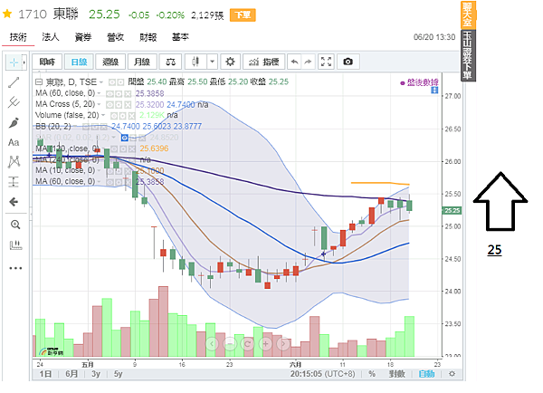Screen dimensions: 543x393
Task: Select the 月線 monthly interval button
Action: [x=142, y=62]
